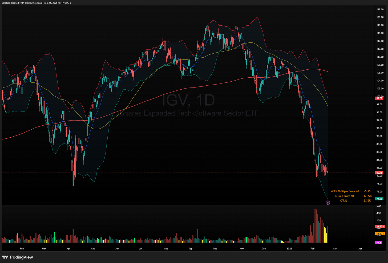
Task: Click the 122.00 price axis label
Action: tap(380, 9)
